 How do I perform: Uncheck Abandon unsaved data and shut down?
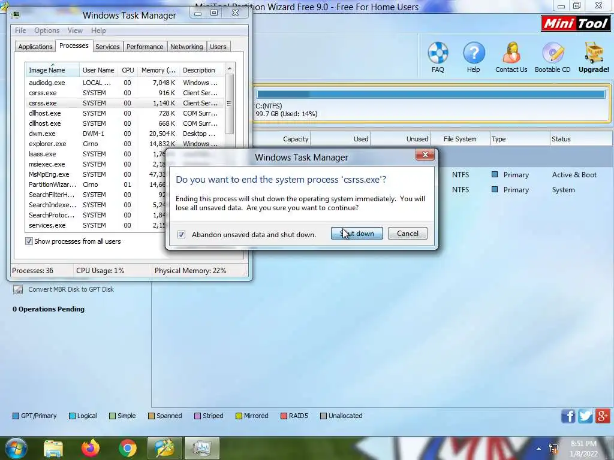pos(181,234)
